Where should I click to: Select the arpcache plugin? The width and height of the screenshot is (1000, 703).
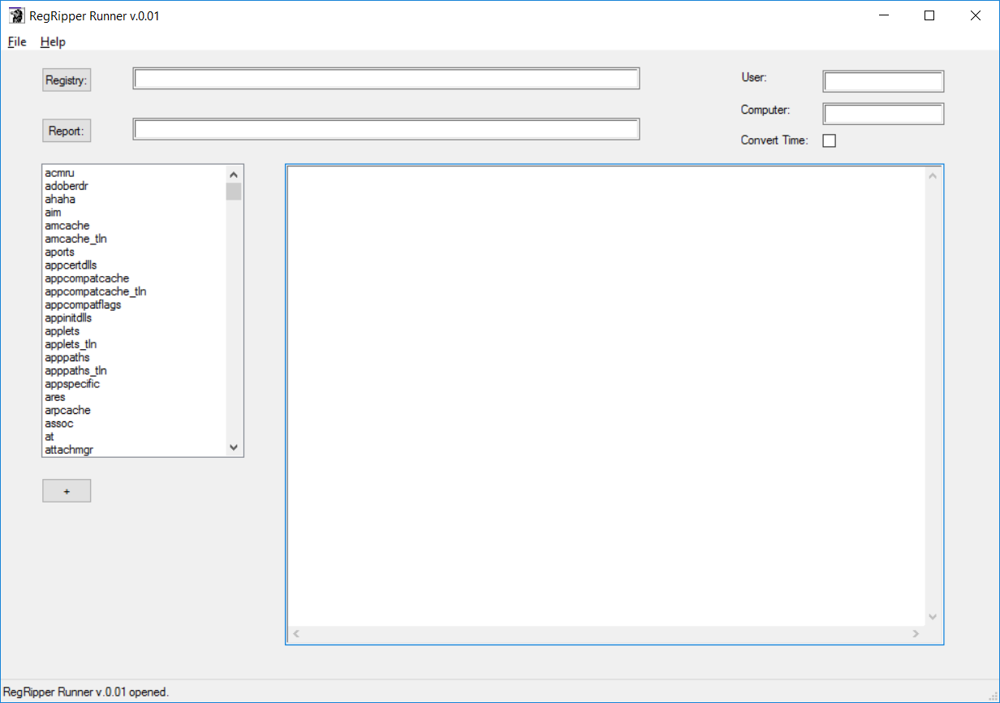pyautogui.click(x=67, y=410)
